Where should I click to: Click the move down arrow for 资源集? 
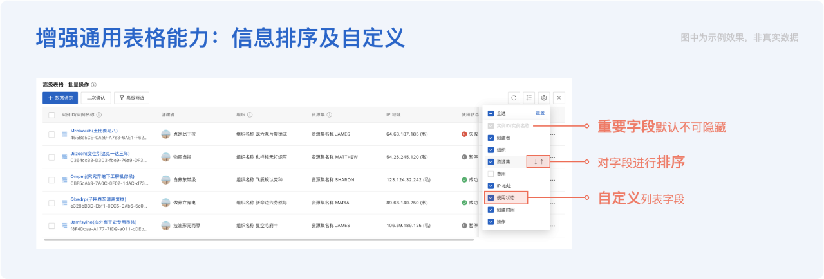534,162
